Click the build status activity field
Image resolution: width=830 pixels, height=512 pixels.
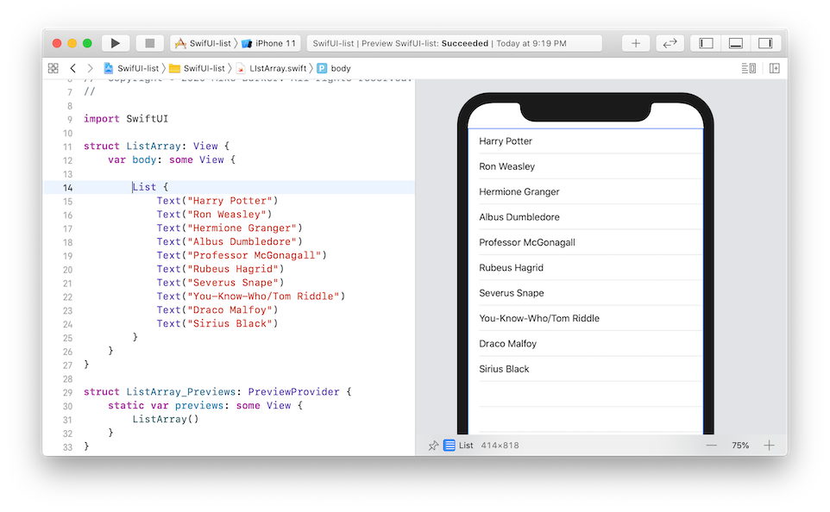point(454,43)
